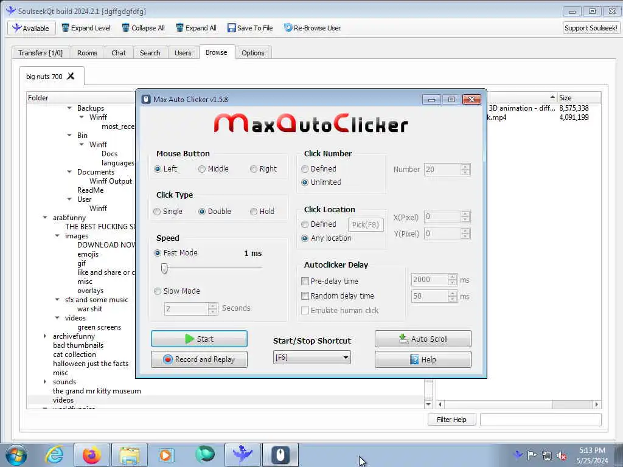Expand the sounds folder
The image size is (623, 467).
coord(45,382)
